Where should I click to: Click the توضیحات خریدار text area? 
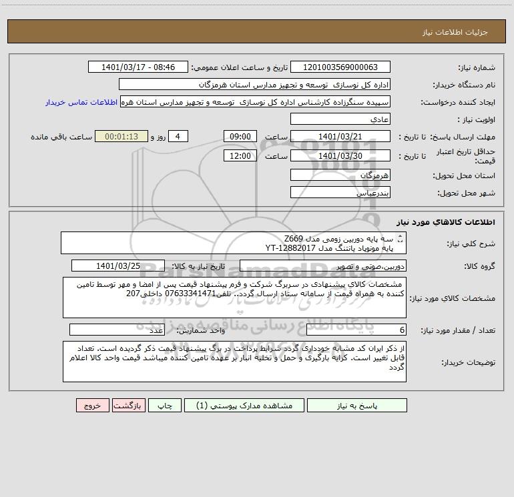pyautogui.click(x=234, y=362)
